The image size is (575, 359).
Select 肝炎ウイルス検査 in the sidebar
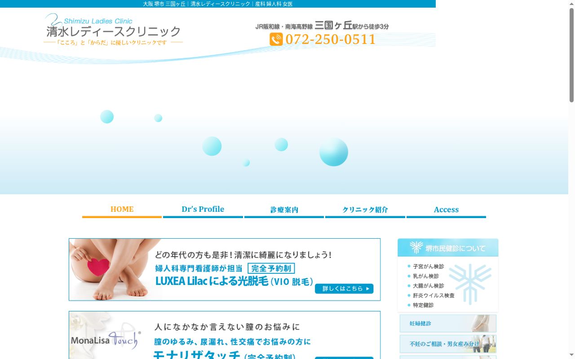click(433, 295)
